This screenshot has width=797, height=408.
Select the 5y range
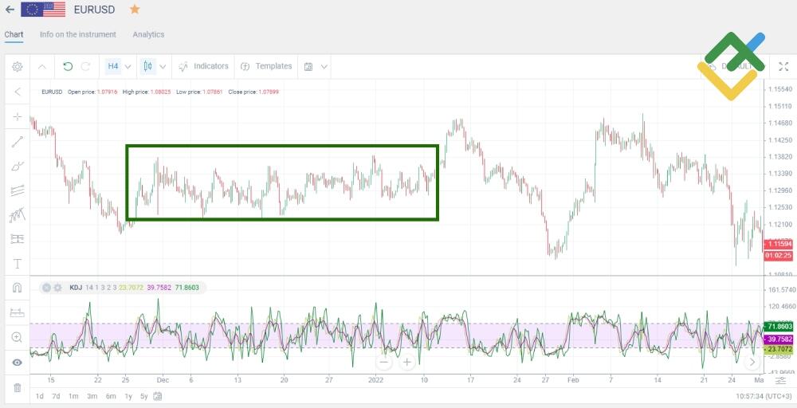143,396
